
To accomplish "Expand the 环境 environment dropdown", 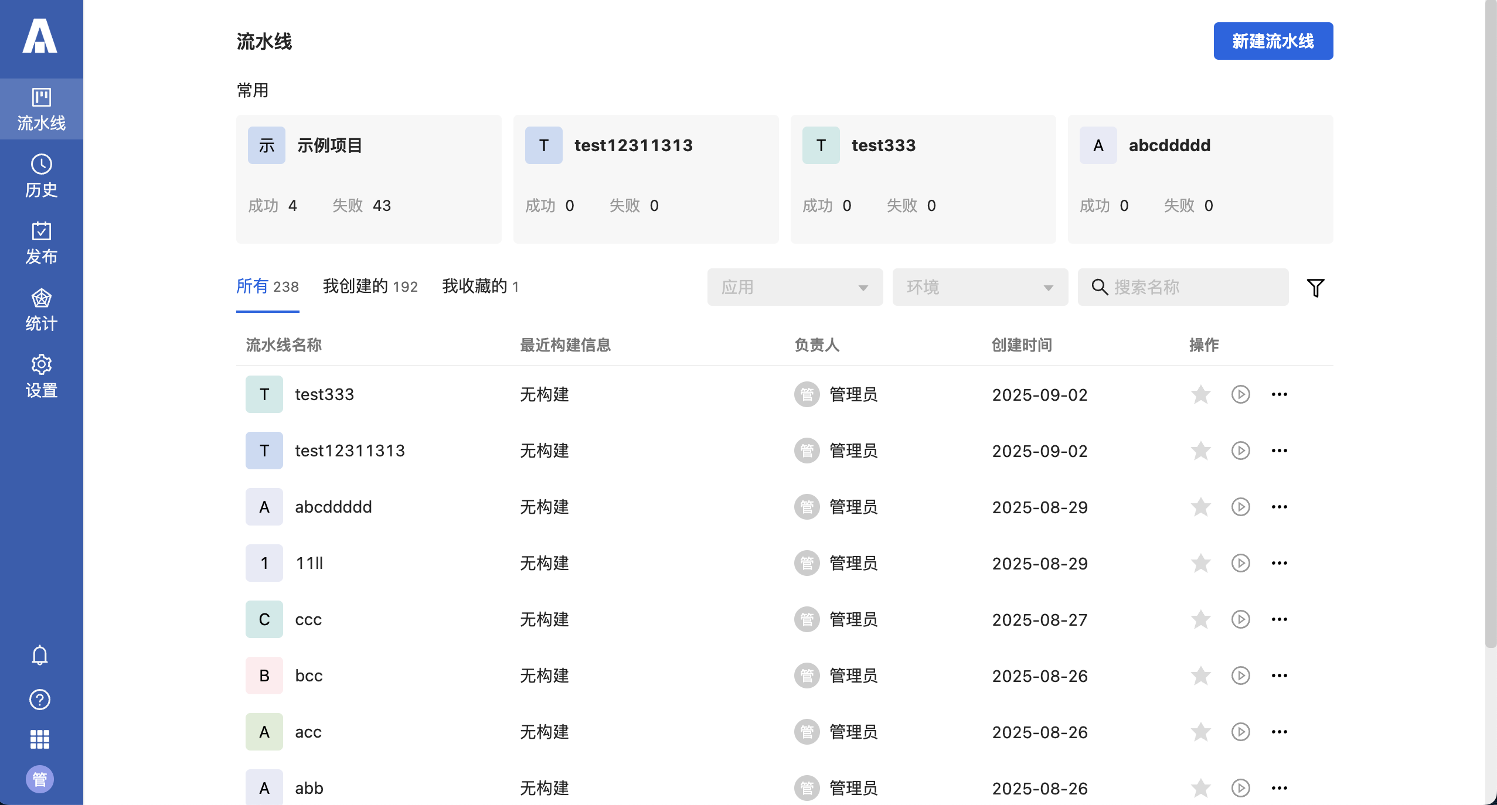I will coord(980,287).
